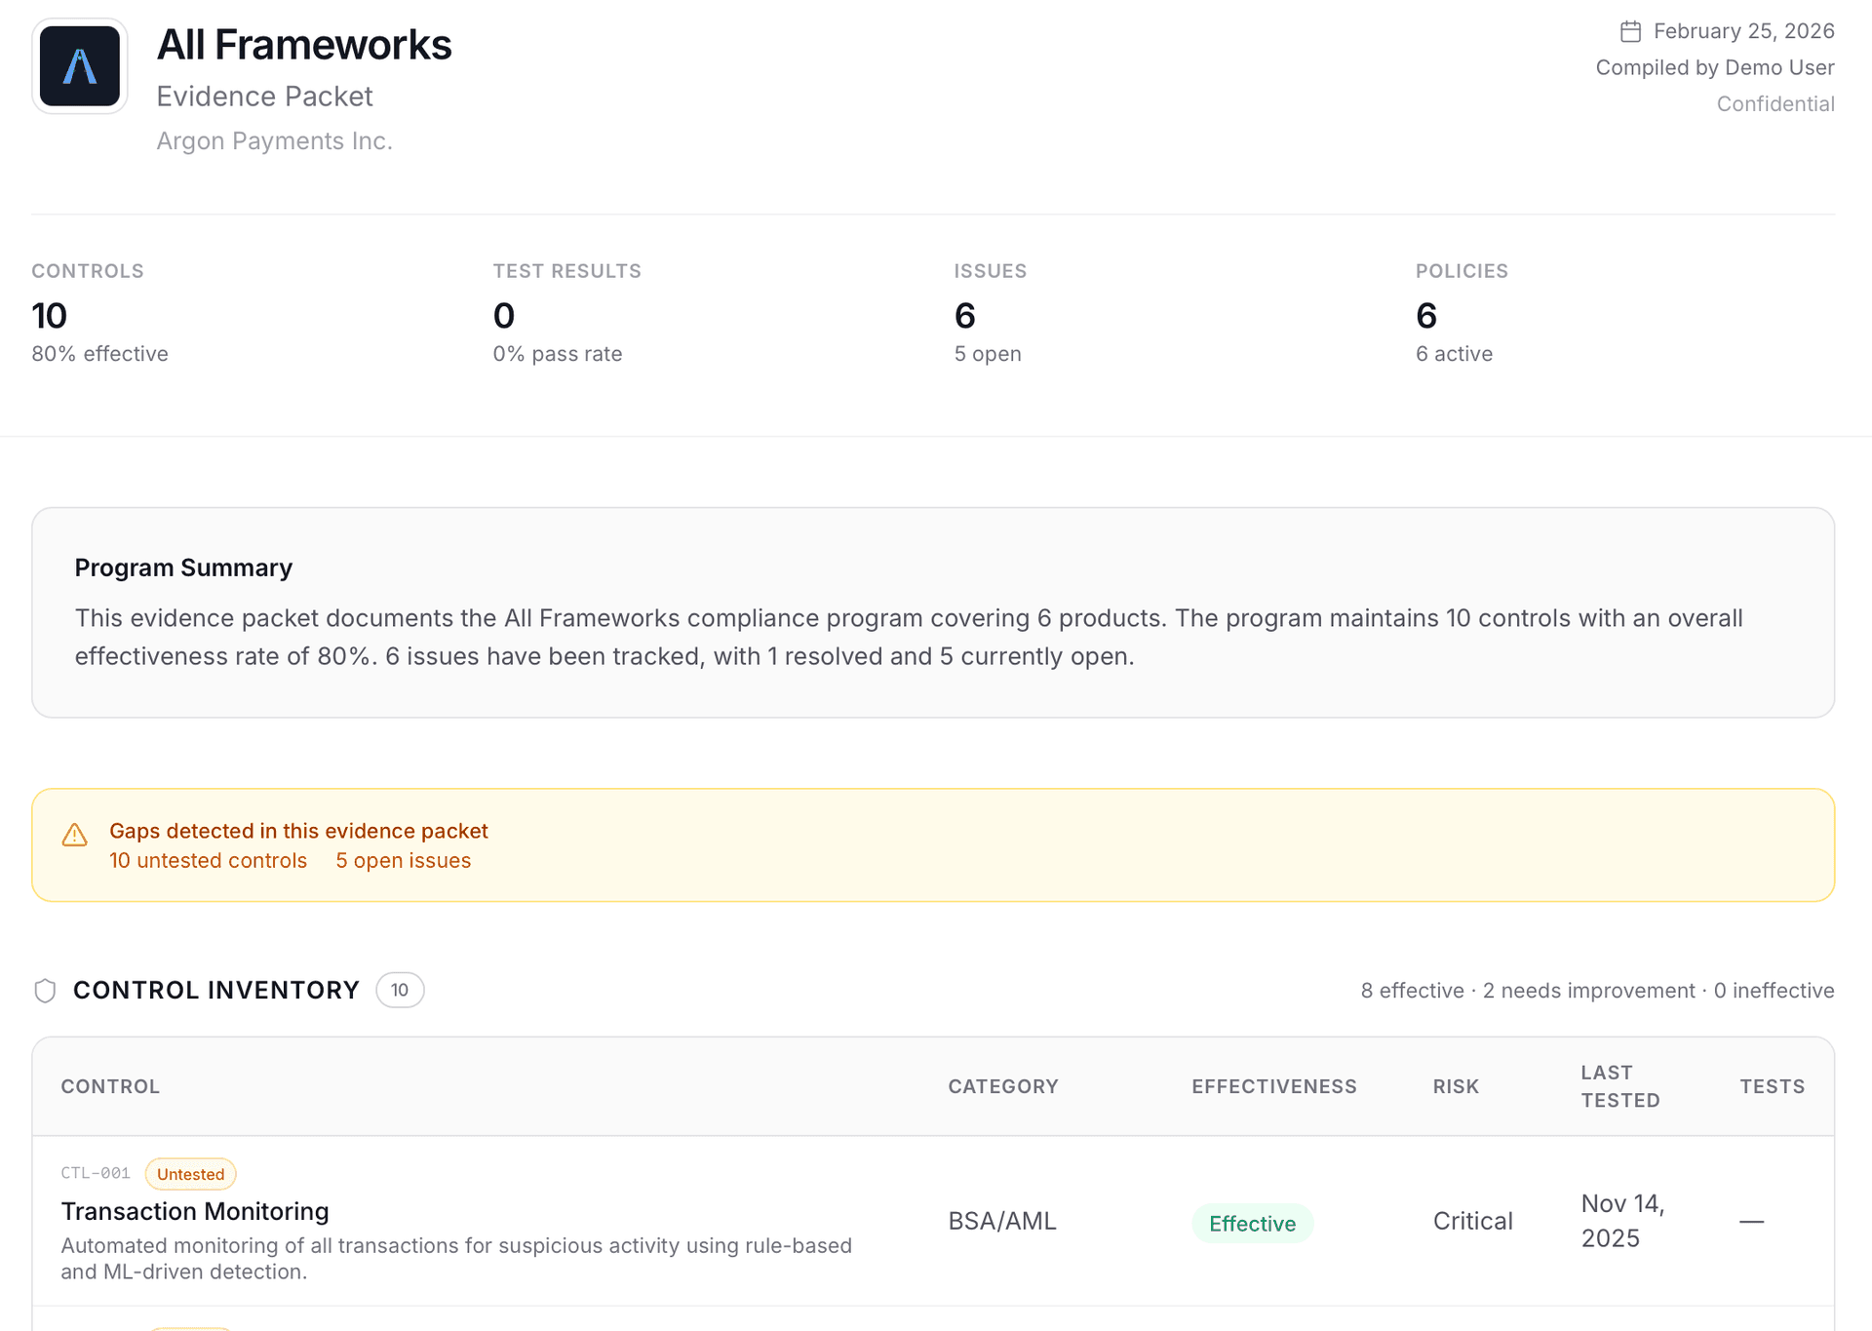Click the Program Summary heading
The image size is (1872, 1331).
[x=183, y=568]
